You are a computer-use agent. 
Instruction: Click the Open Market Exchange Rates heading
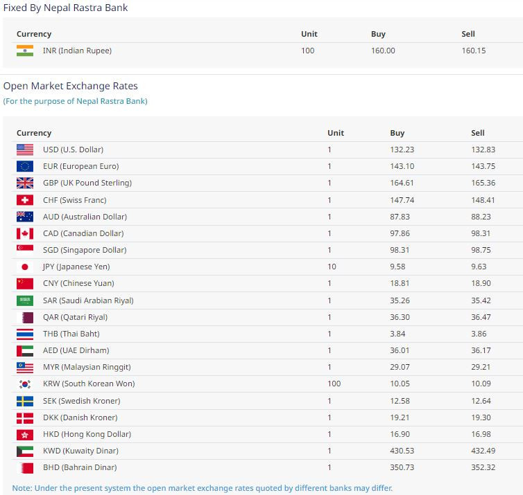(x=70, y=86)
